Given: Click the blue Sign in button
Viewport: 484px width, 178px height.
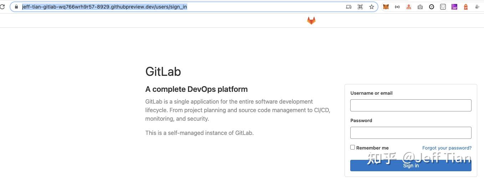Looking at the screenshot, I should pyautogui.click(x=411, y=166).
